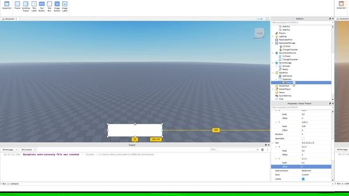The image size is (349, 196).
Task: Insert an Image Label element
Action: coord(64,6)
